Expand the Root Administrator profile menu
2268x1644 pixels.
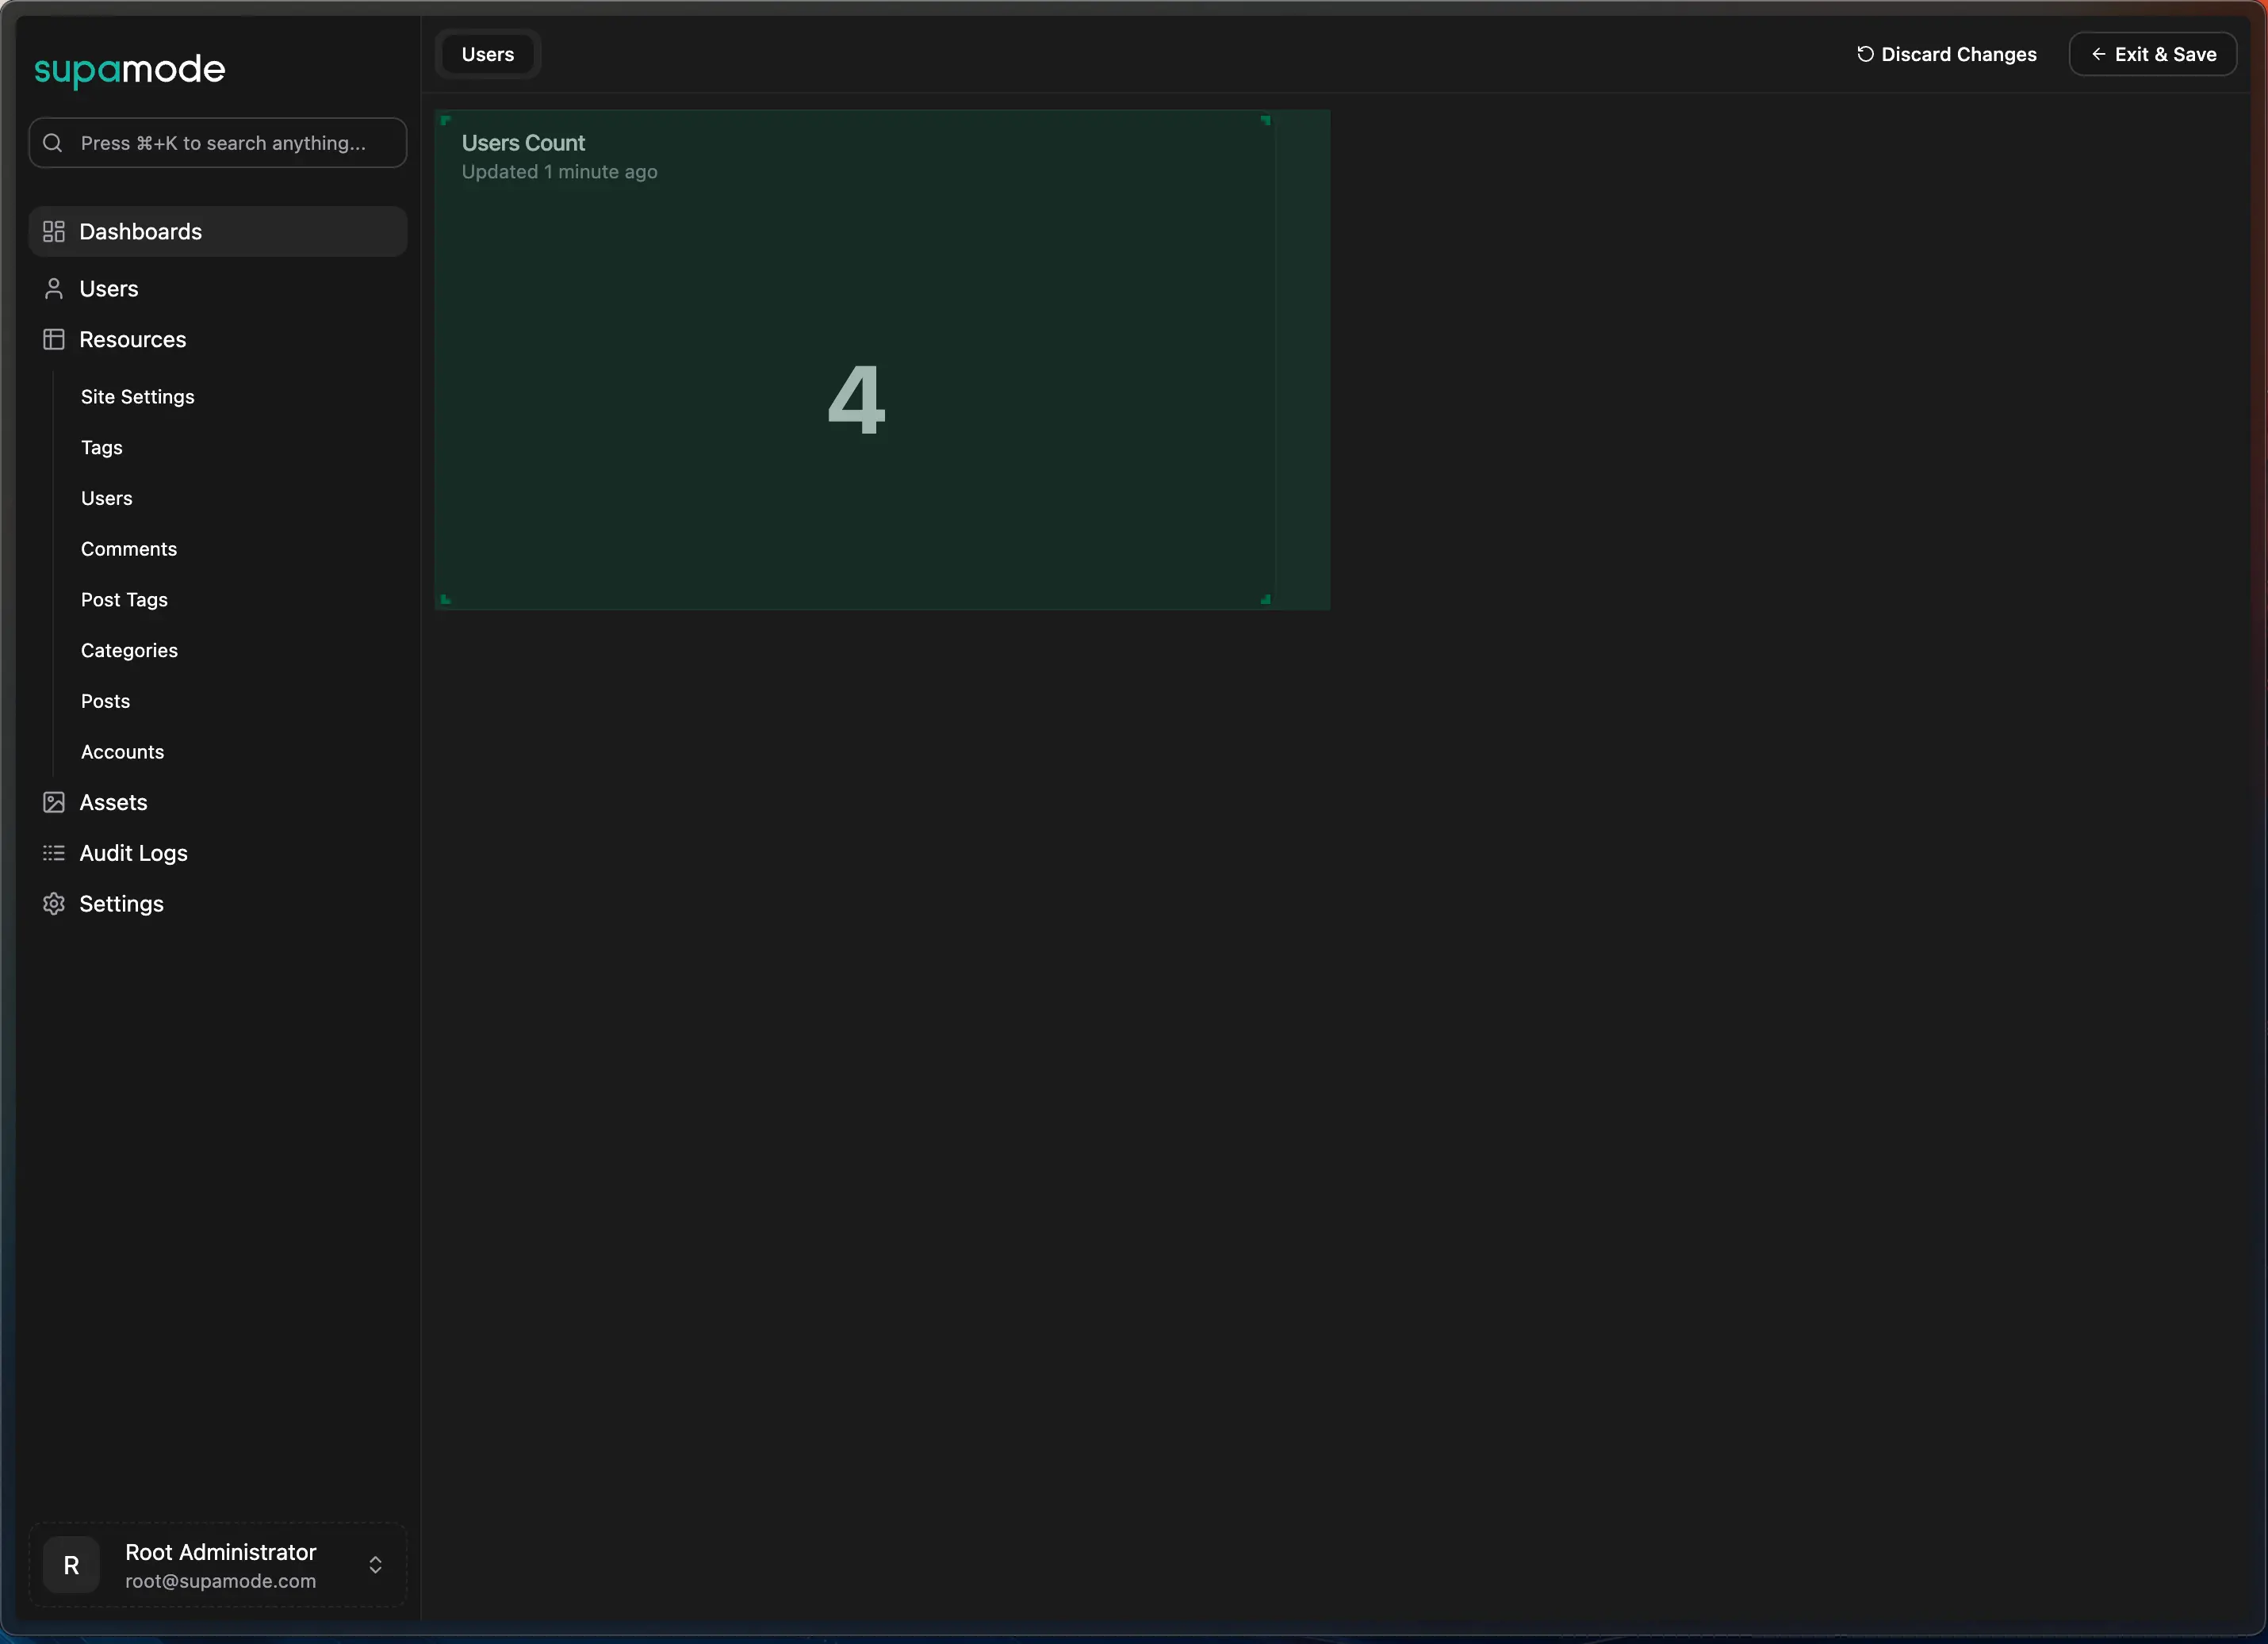tap(219, 1565)
